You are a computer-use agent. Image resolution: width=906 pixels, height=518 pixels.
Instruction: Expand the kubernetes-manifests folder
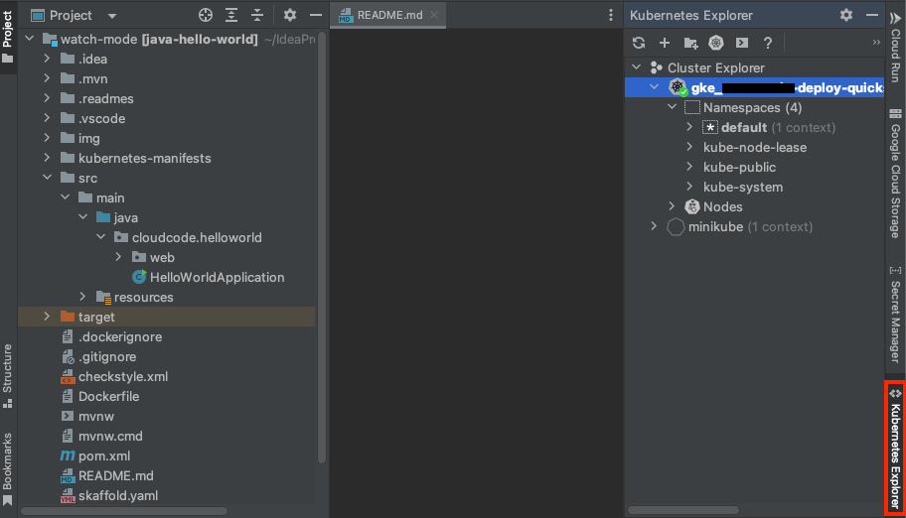(x=47, y=158)
